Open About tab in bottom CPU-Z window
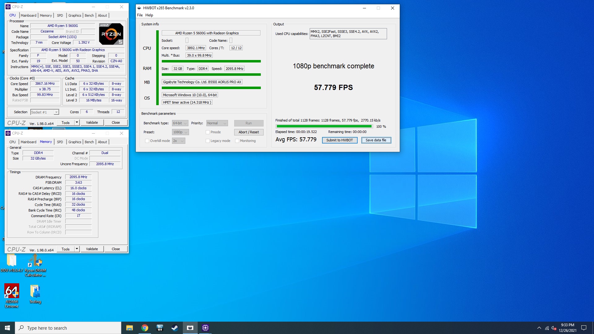 click(x=102, y=142)
